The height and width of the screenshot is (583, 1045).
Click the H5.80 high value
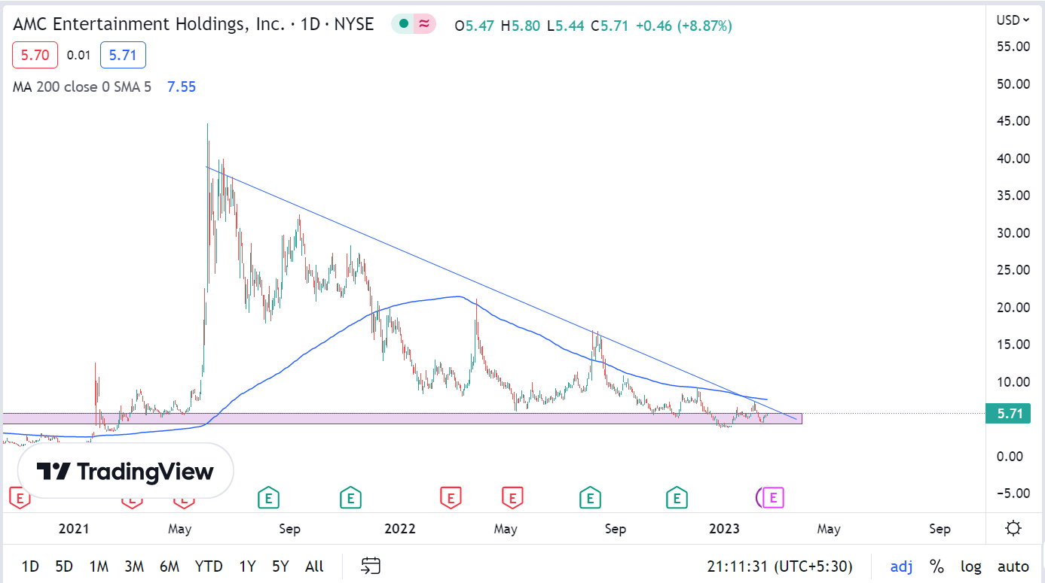(521, 26)
